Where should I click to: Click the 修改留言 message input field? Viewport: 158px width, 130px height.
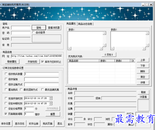pyautogui.click(x=42, y=79)
